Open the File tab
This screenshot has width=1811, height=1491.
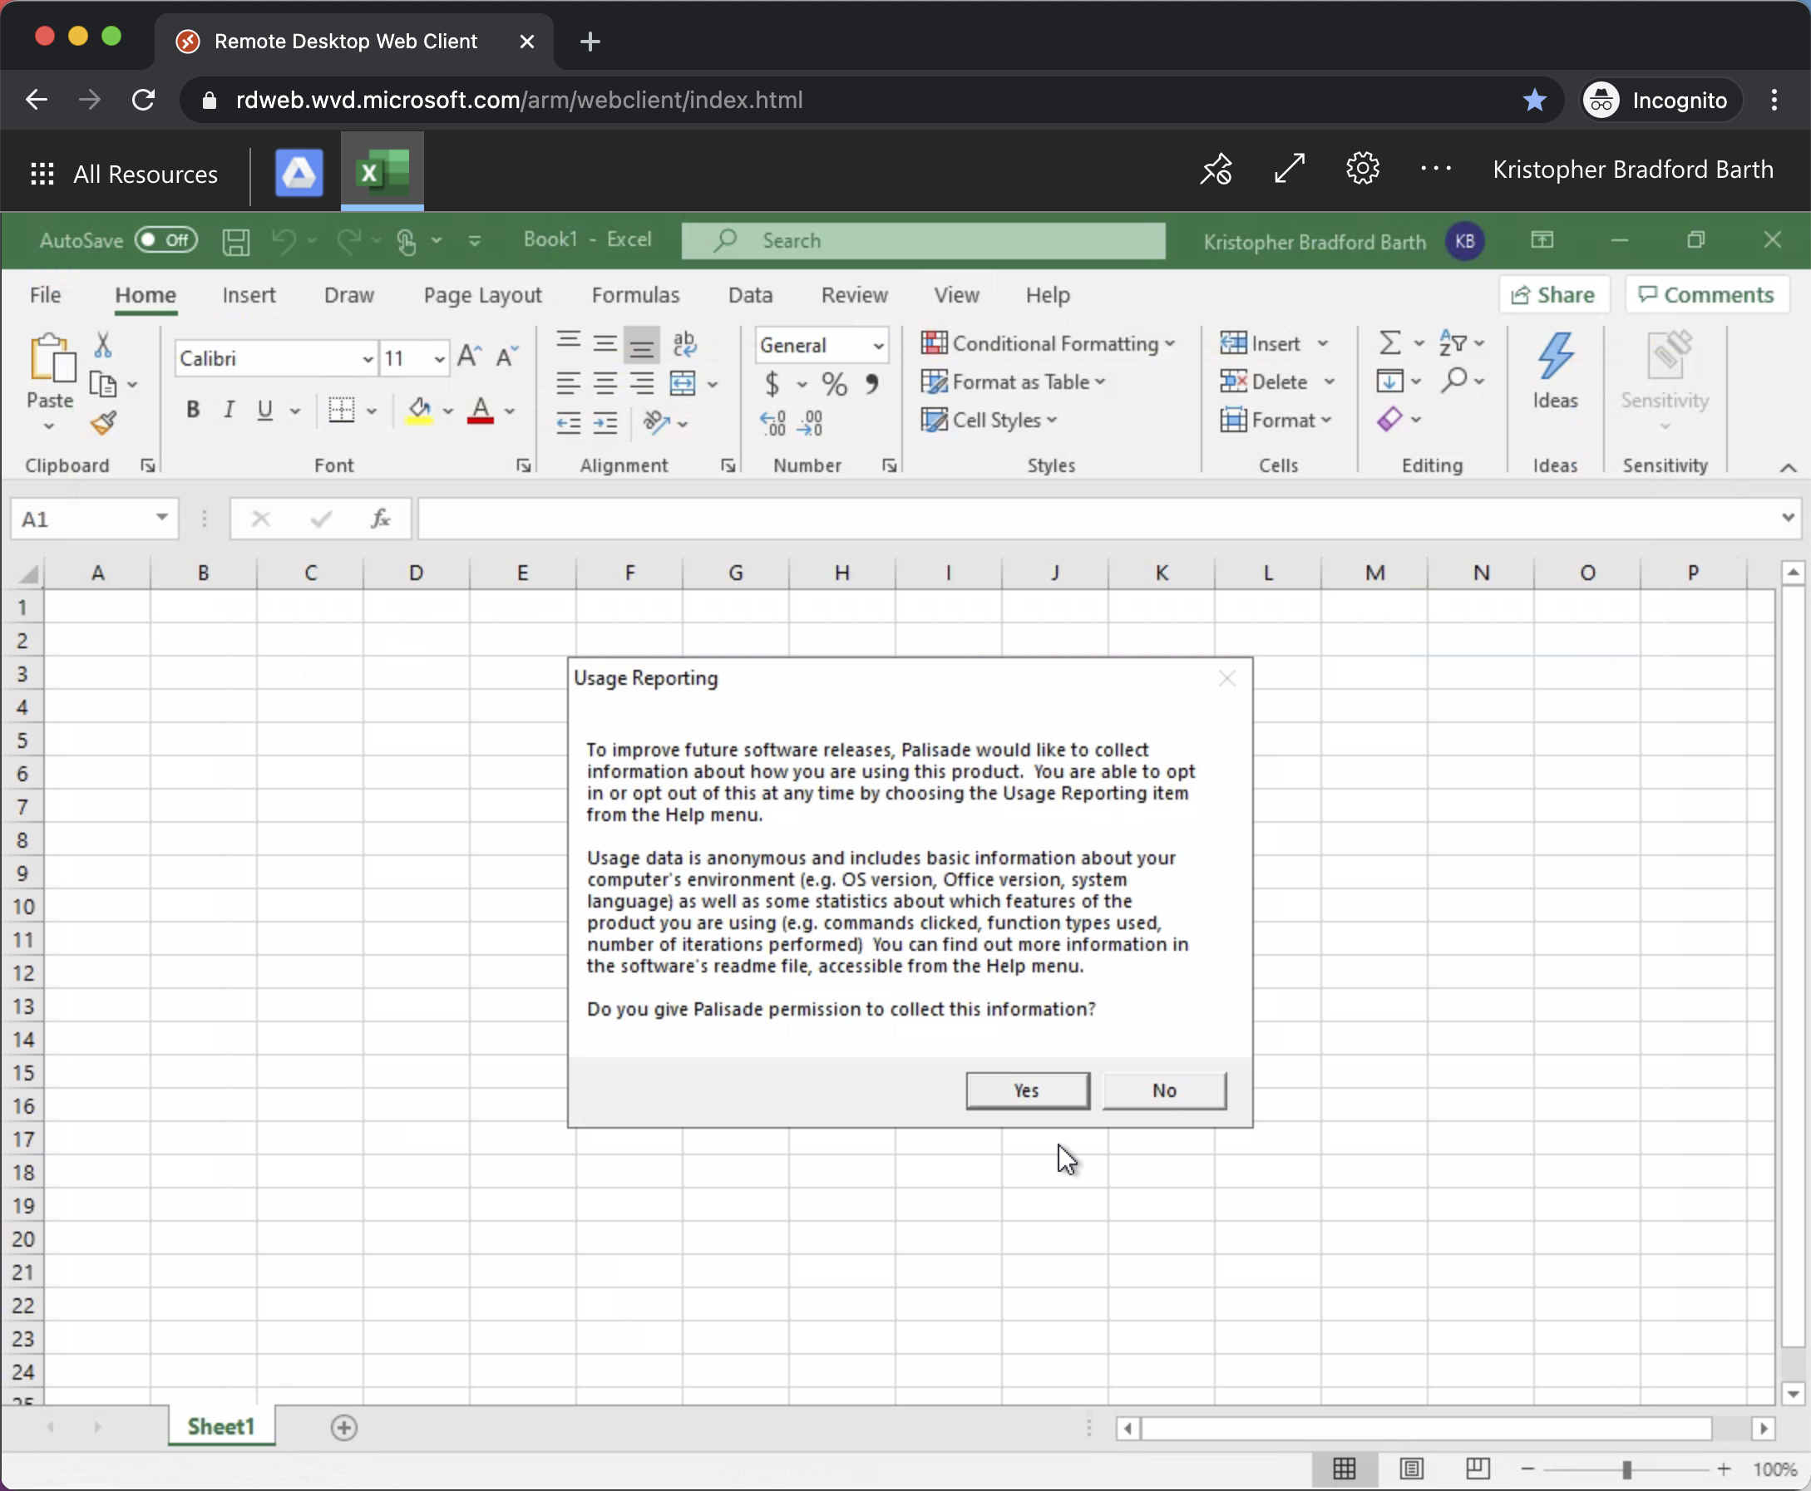[46, 295]
